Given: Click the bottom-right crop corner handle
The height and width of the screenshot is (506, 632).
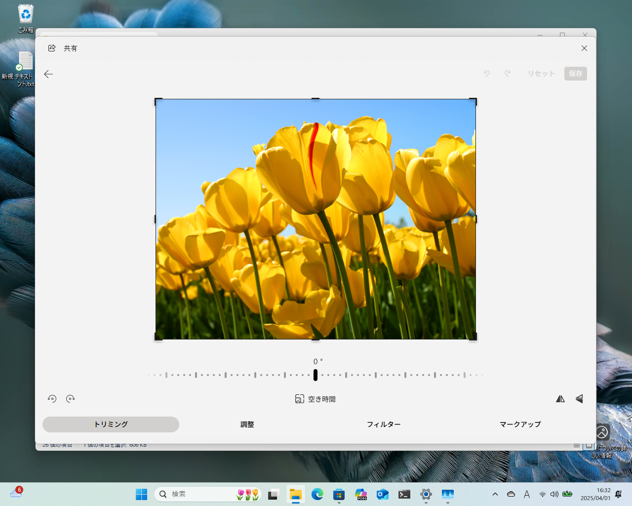Looking at the screenshot, I should point(474,338).
